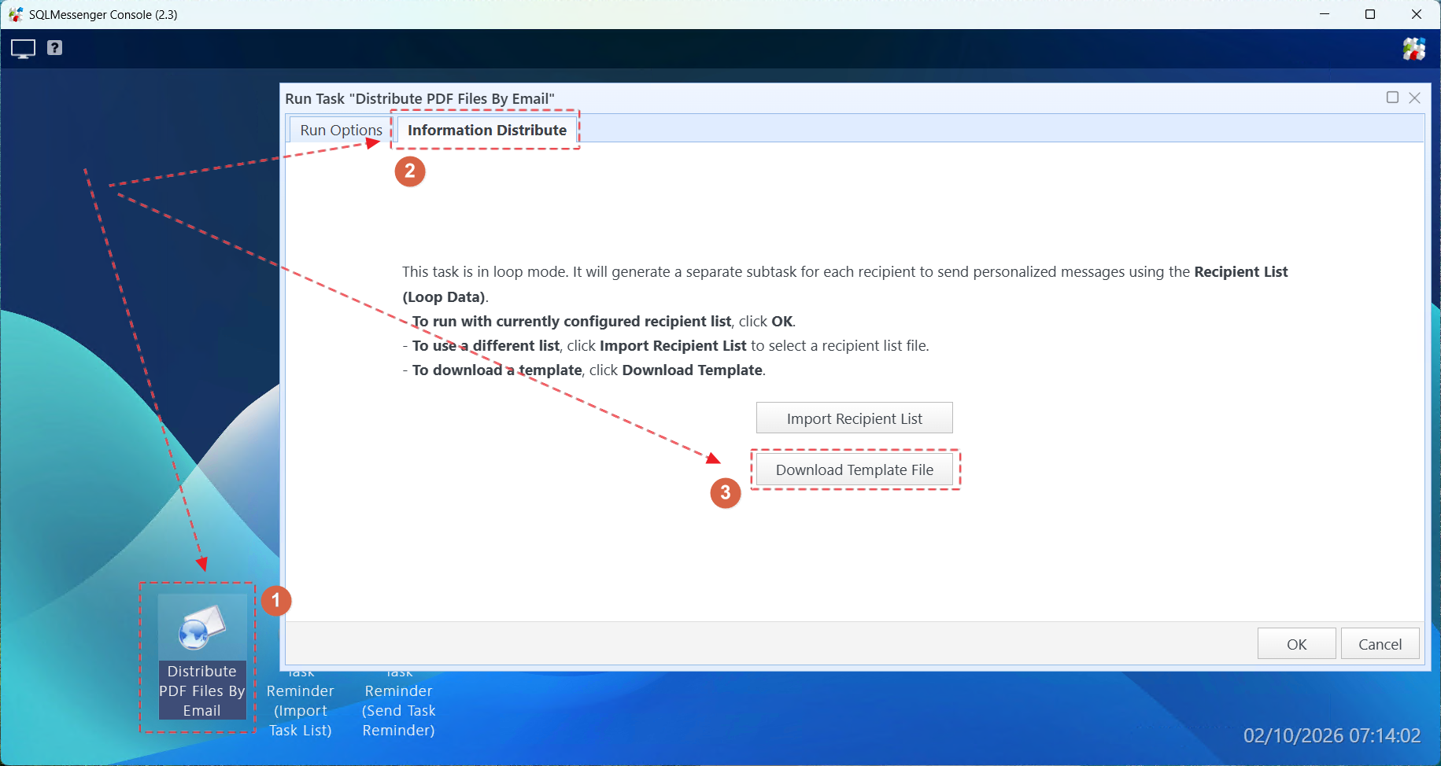Click the clock showing 02/10/2026 07:14:02
Screen dimensions: 1441x766
1332,736
